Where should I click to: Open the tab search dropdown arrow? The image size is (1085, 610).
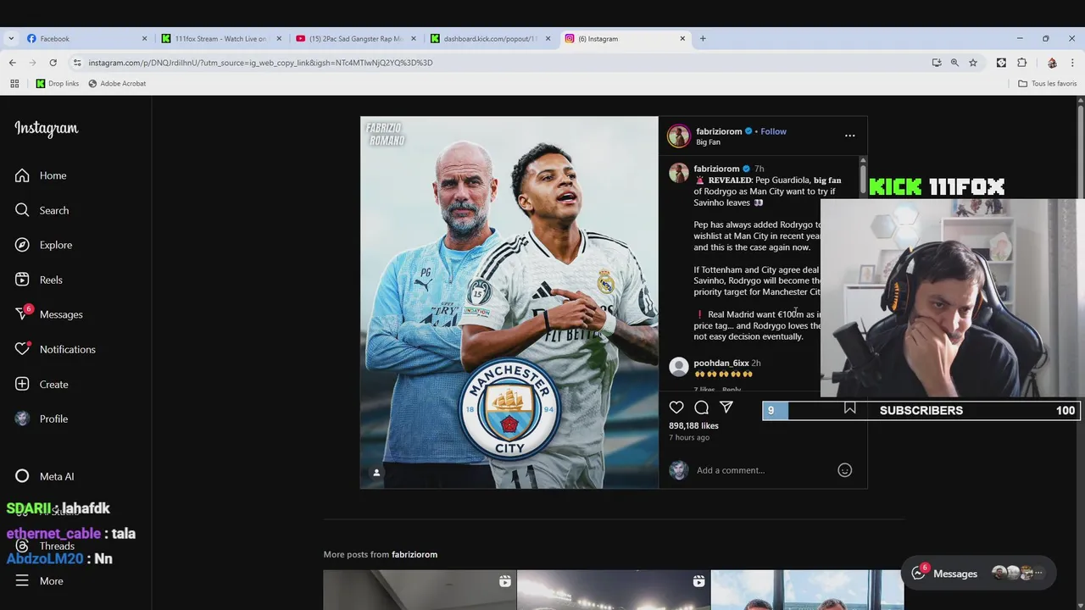11,38
